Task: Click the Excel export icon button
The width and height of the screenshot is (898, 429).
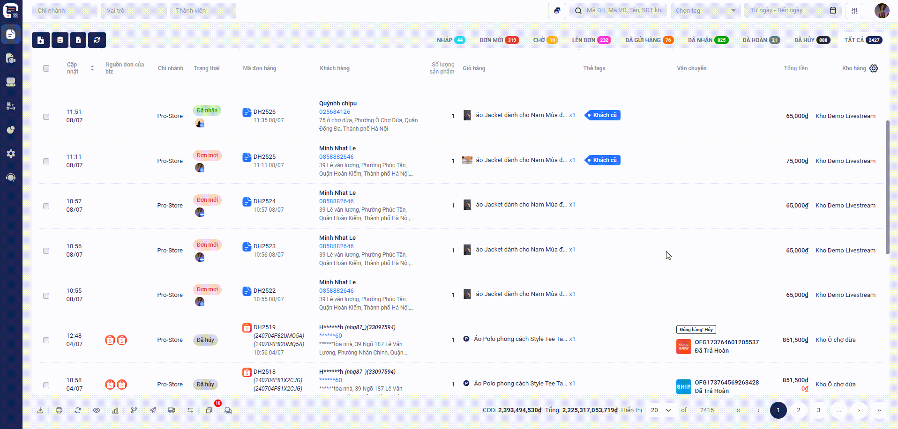Action: (x=78, y=40)
